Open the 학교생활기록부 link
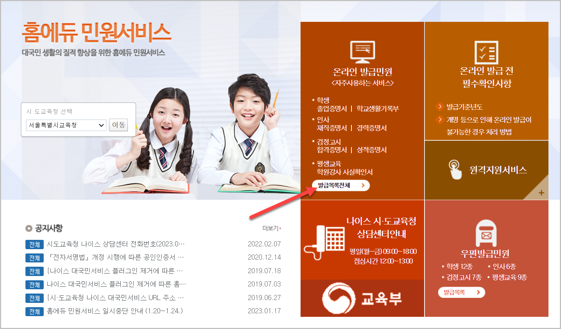Viewport: 561px width, 329px height. click(378, 108)
